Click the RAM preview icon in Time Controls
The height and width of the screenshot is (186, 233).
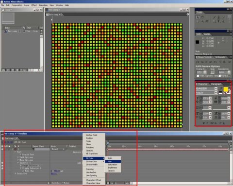(x=230, y=62)
